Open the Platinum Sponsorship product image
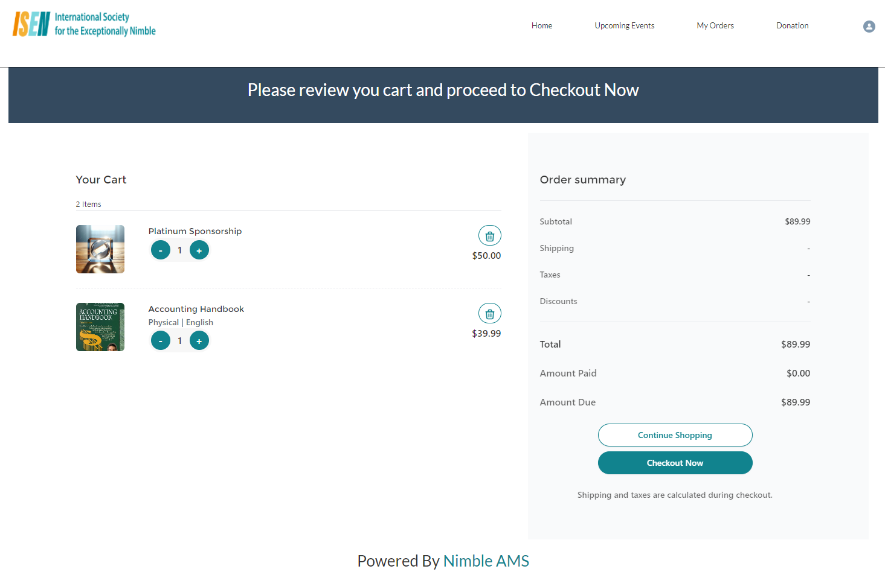 tap(100, 249)
